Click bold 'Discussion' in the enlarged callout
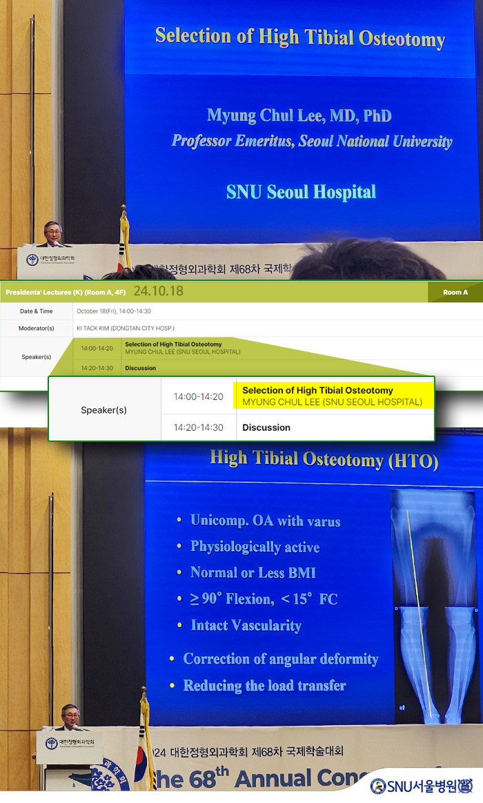Screen dimensions: 483x803 point(266,427)
